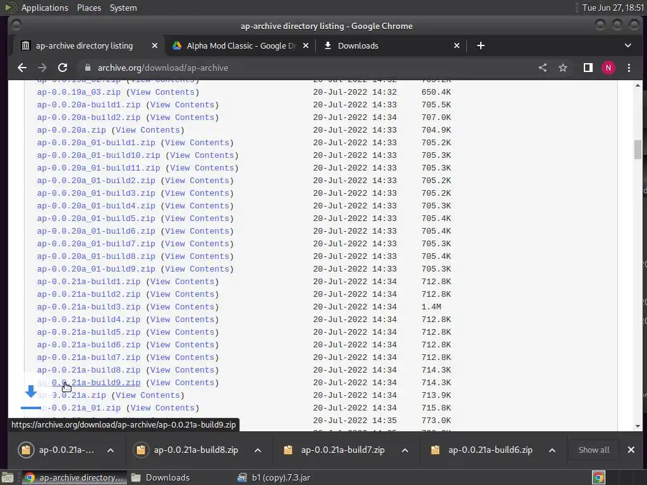
Task: Open downloaded ap-0.0.21a-build7.zip file
Action: pyautogui.click(x=342, y=450)
